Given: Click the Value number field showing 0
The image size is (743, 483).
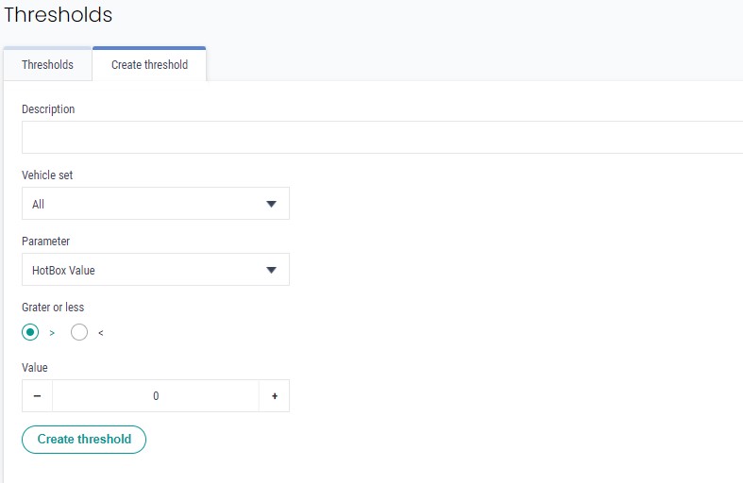Looking at the screenshot, I should (156, 396).
